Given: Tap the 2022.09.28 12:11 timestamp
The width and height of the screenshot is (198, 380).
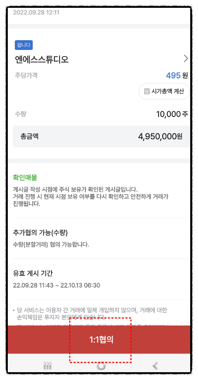Looking at the screenshot, I should pyautogui.click(x=36, y=12).
